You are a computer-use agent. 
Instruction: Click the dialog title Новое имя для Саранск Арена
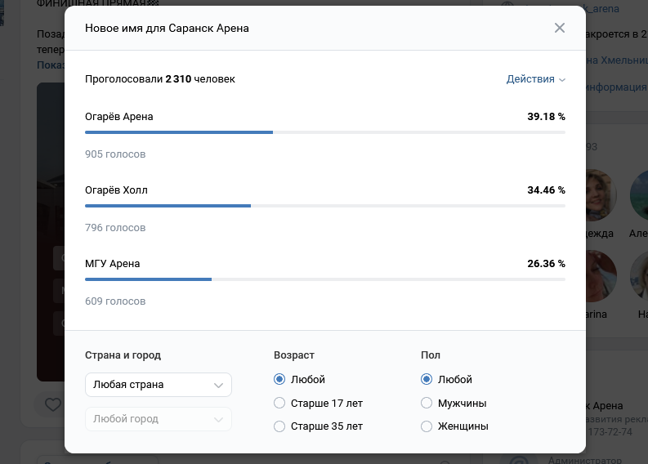pyautogui.click(x=167, y=28)
